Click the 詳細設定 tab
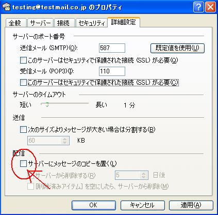Image resolution: width=218 pixels, height=215 pixels. pos(124,22)
